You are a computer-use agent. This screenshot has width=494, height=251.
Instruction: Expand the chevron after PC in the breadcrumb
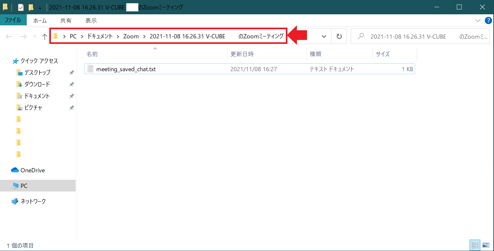click(x=82, y=36)
